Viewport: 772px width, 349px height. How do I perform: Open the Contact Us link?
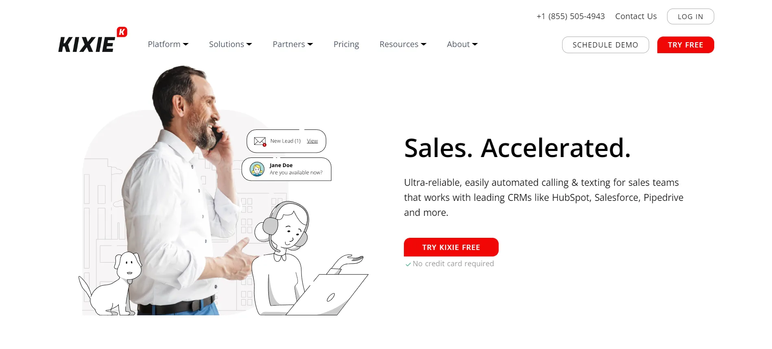pyautogui.click(x=636, y=16)
